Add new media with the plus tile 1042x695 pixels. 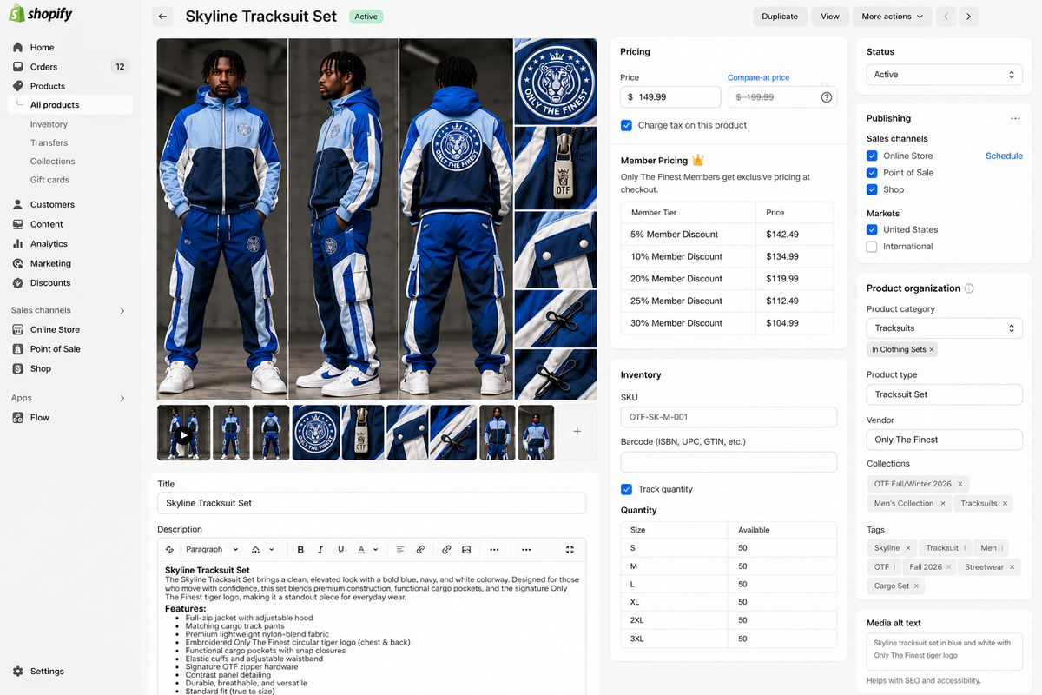click(577, 432)
